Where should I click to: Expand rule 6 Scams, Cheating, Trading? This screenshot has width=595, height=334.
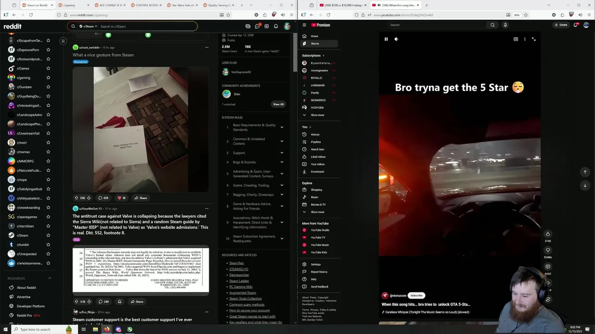click(282, 185)
